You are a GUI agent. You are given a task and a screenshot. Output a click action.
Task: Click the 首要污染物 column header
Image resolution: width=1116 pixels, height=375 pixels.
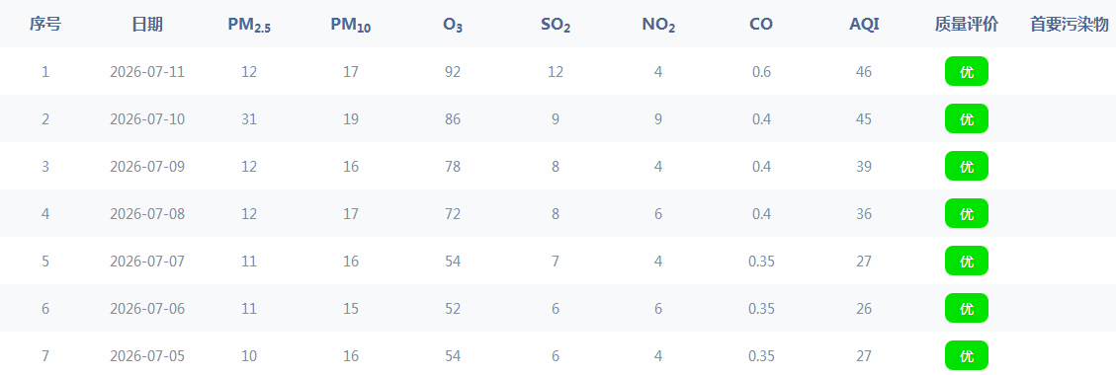click(1069, 24)
